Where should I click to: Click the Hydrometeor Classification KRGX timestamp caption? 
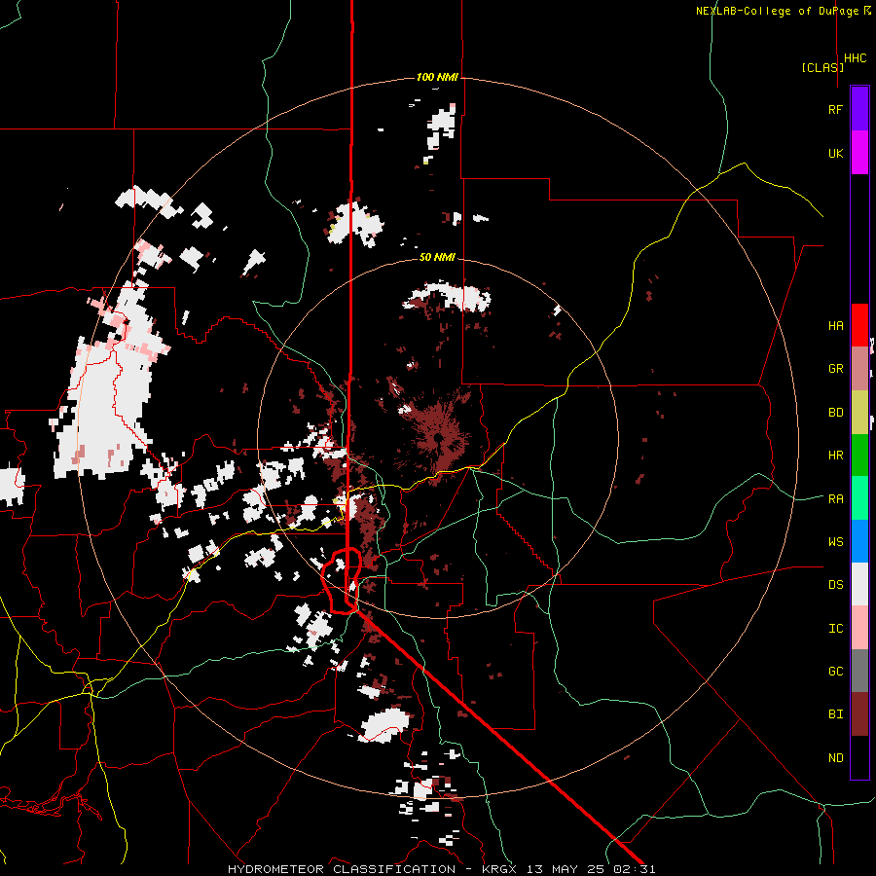point(441,869)
